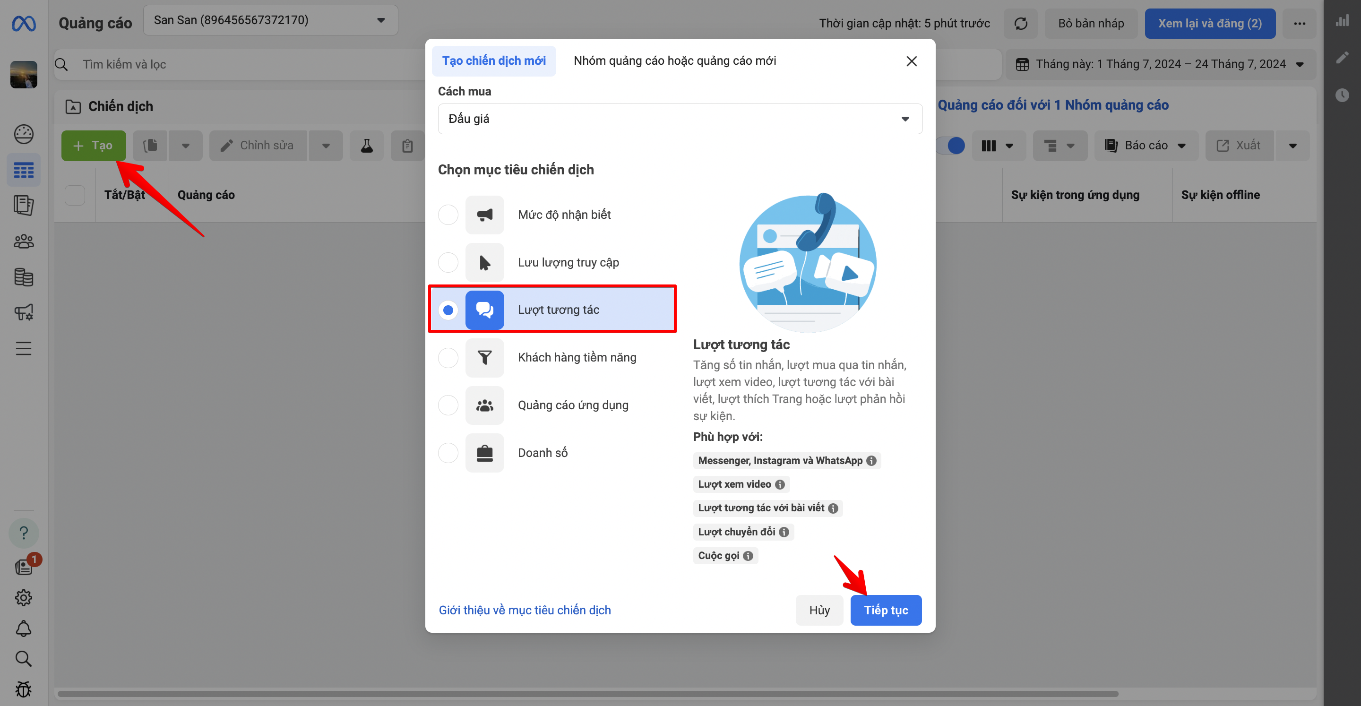Screen dimensions: 1361x706
Task: Switch to Nhóm quảng cáo hoặc quảng cáo mới tab
Action: pyautogui.click(x=674, y=61)
